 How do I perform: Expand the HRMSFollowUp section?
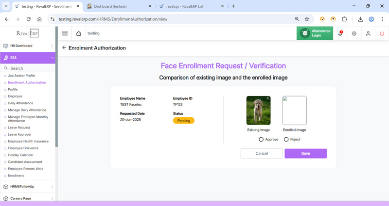[28, 187]
